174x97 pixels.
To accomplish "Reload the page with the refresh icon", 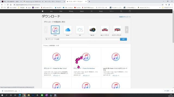I will coord(8,5).
